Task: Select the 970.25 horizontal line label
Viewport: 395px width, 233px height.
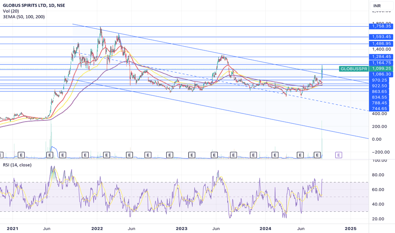Action: [x=379, y=80]
